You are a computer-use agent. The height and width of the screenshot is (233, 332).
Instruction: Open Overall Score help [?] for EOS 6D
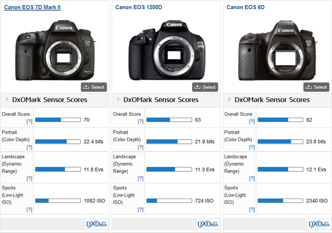point(252,121)
